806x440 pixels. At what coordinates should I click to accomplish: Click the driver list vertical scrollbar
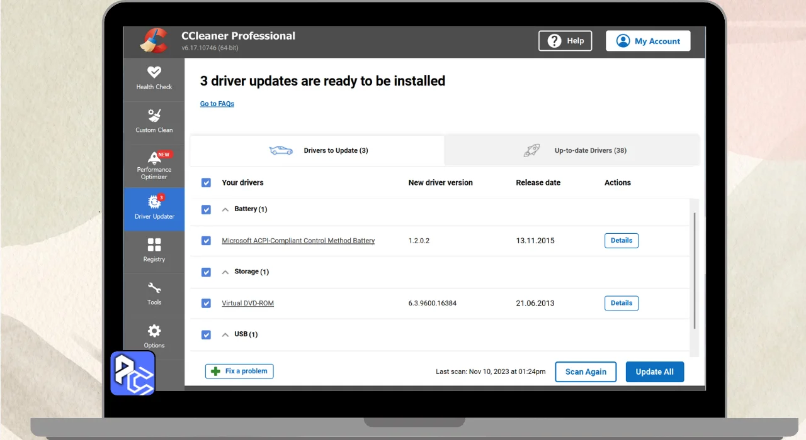pyautogui.click(x=695, y=270)
